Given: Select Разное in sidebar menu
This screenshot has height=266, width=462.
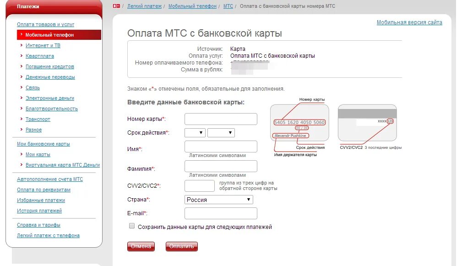Looking at the screenshot, I should pyautogui.click(x=33, y=130).
